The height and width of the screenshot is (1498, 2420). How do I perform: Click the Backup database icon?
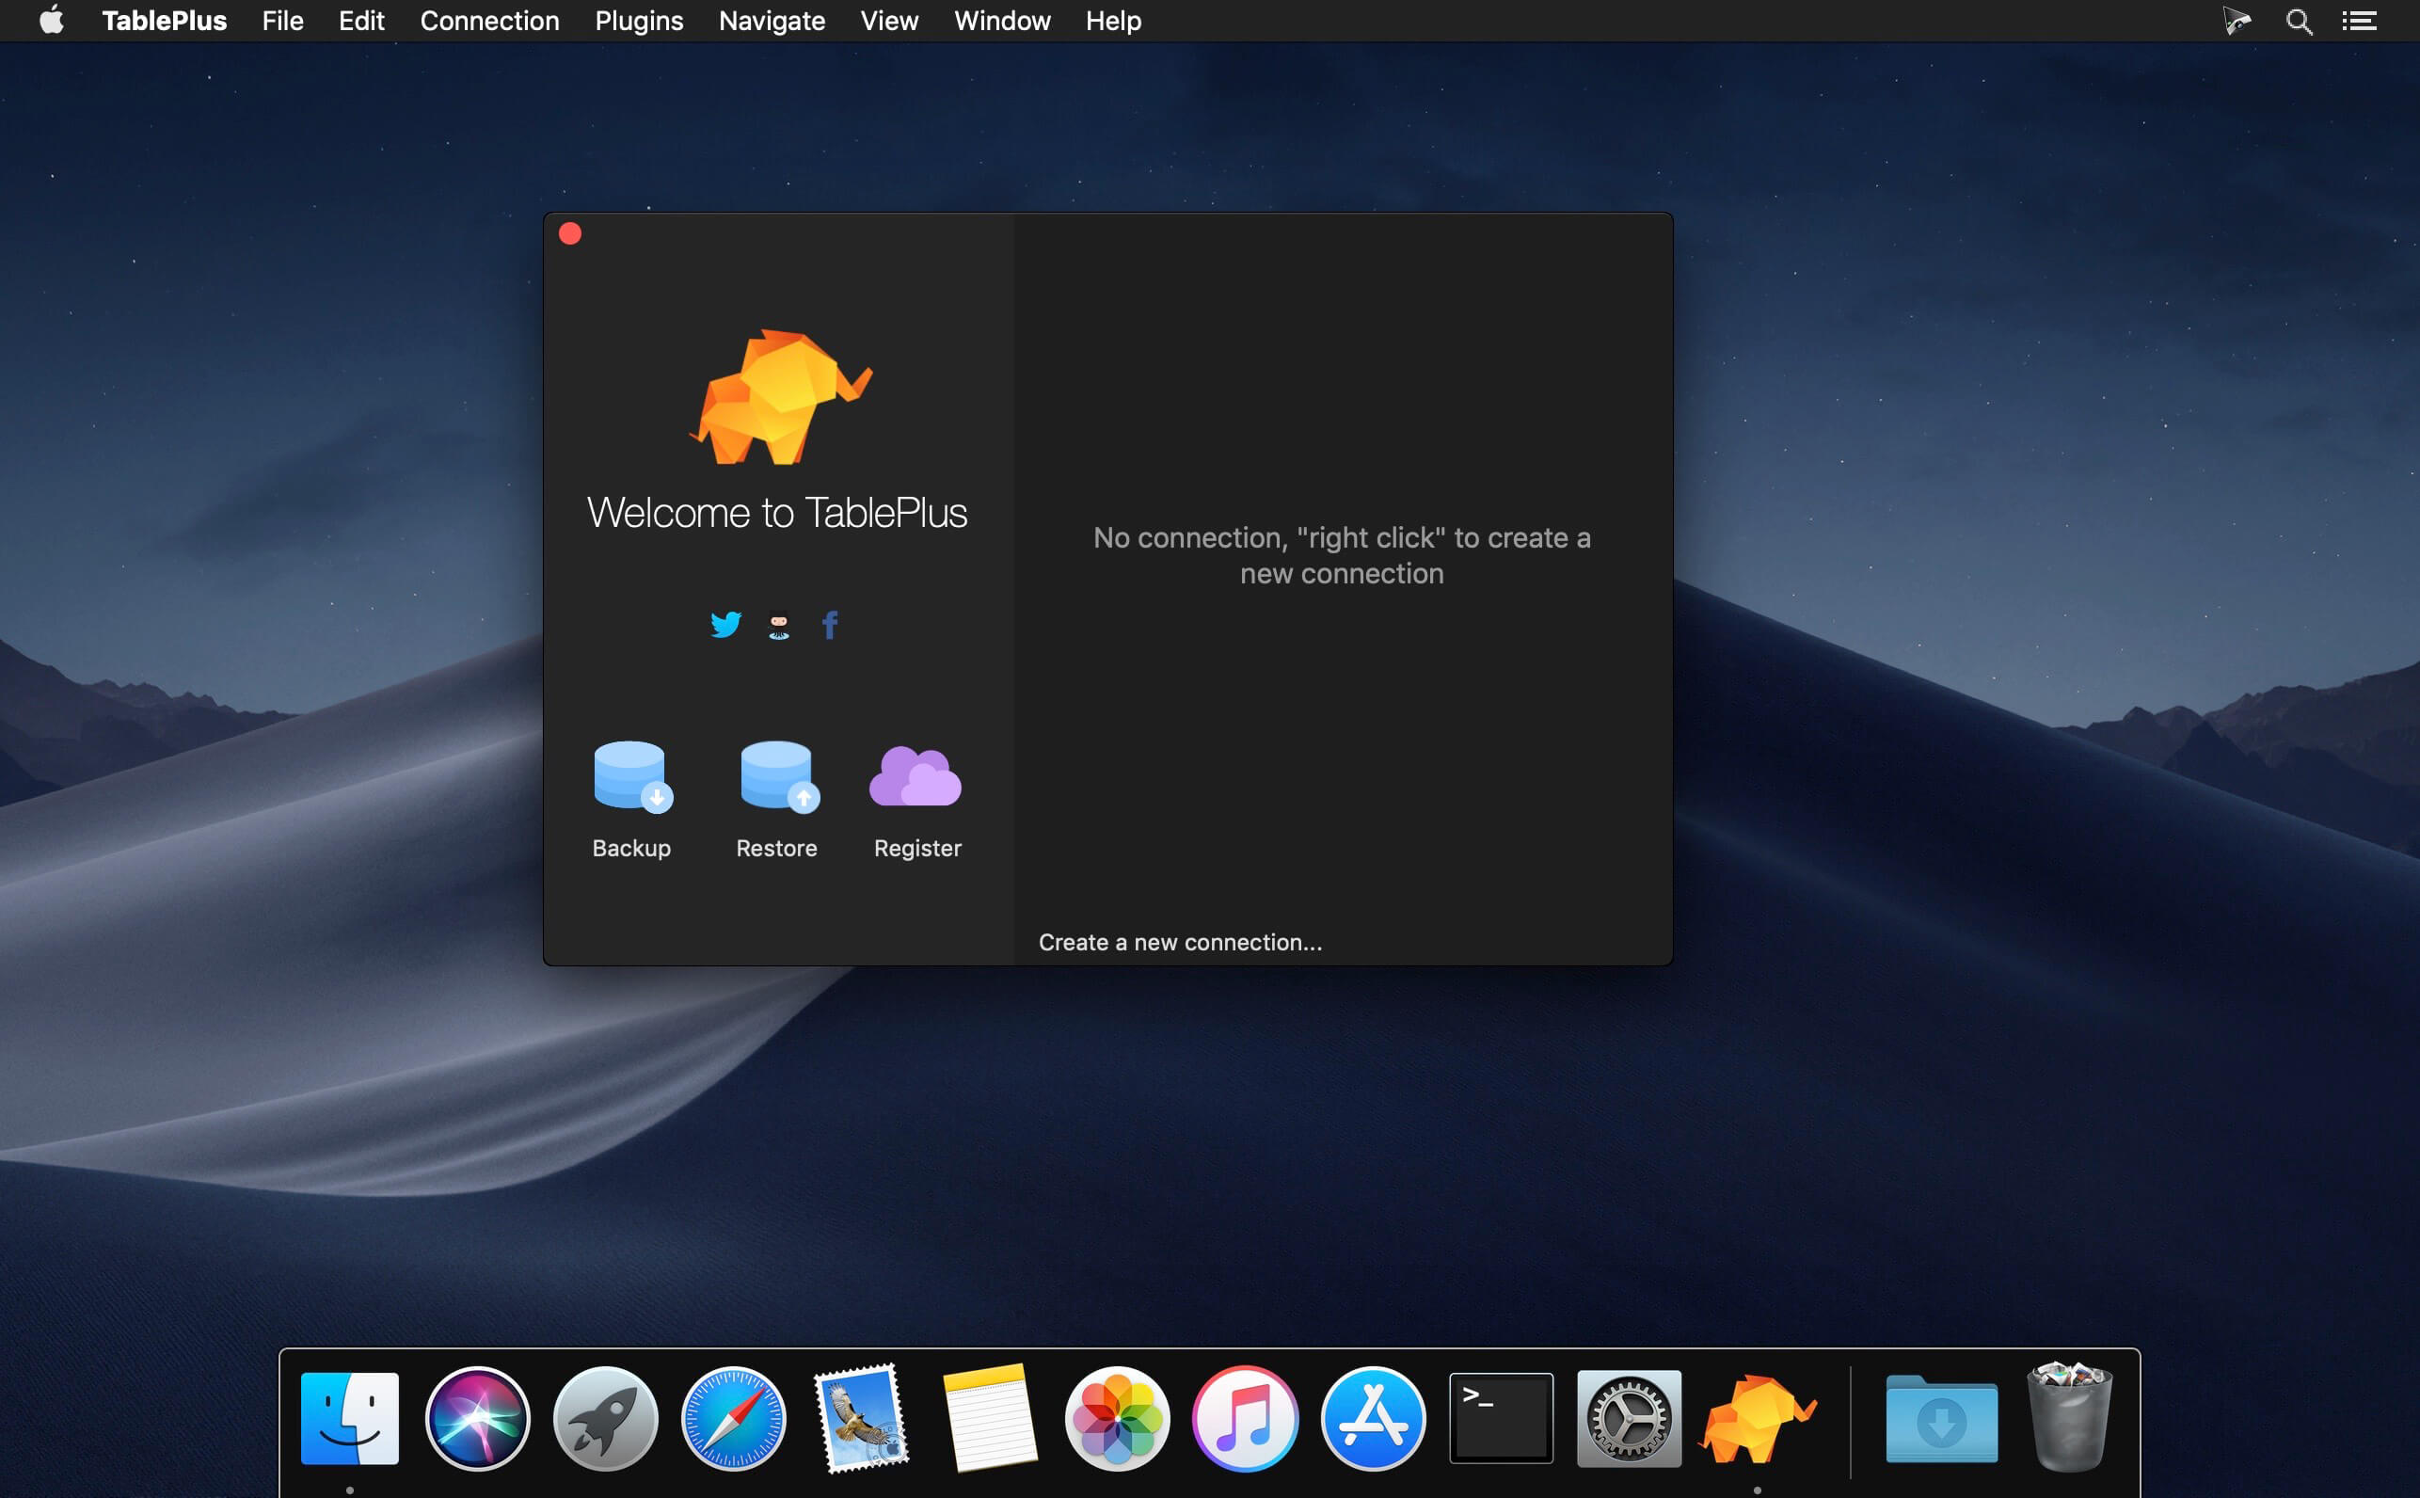click(631, 776)
